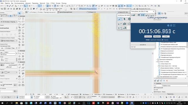Collapse the 'Стены 1-го этажа' folder
Screen dimensions: 188x105
[157, 62]
